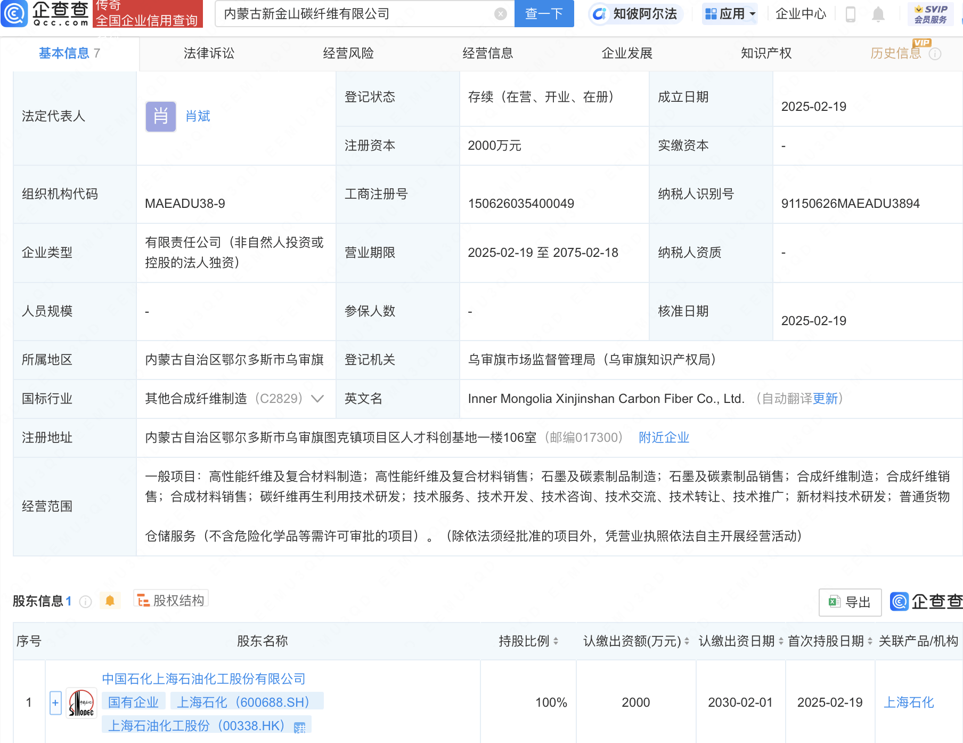Open 肖斌 legal representative link
963x743 pixels.
pyautogui.click(x=198, y=116)
